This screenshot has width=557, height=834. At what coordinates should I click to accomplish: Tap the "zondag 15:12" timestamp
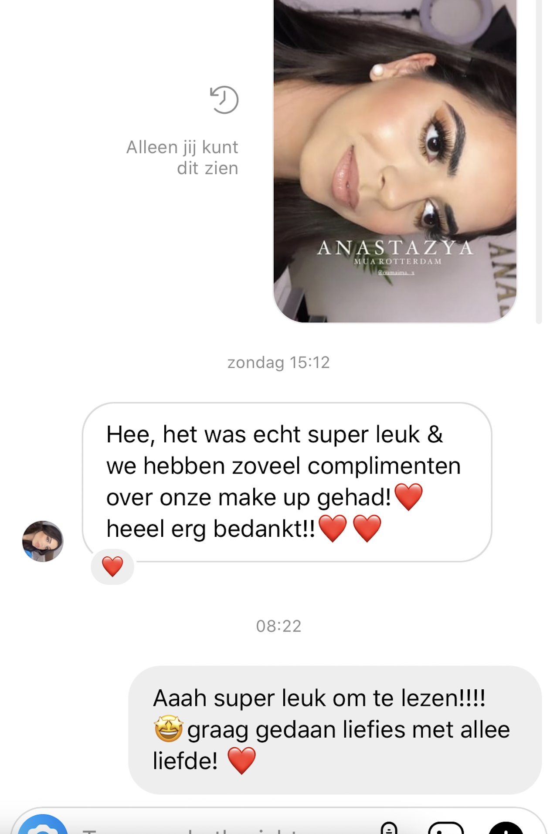278,363
